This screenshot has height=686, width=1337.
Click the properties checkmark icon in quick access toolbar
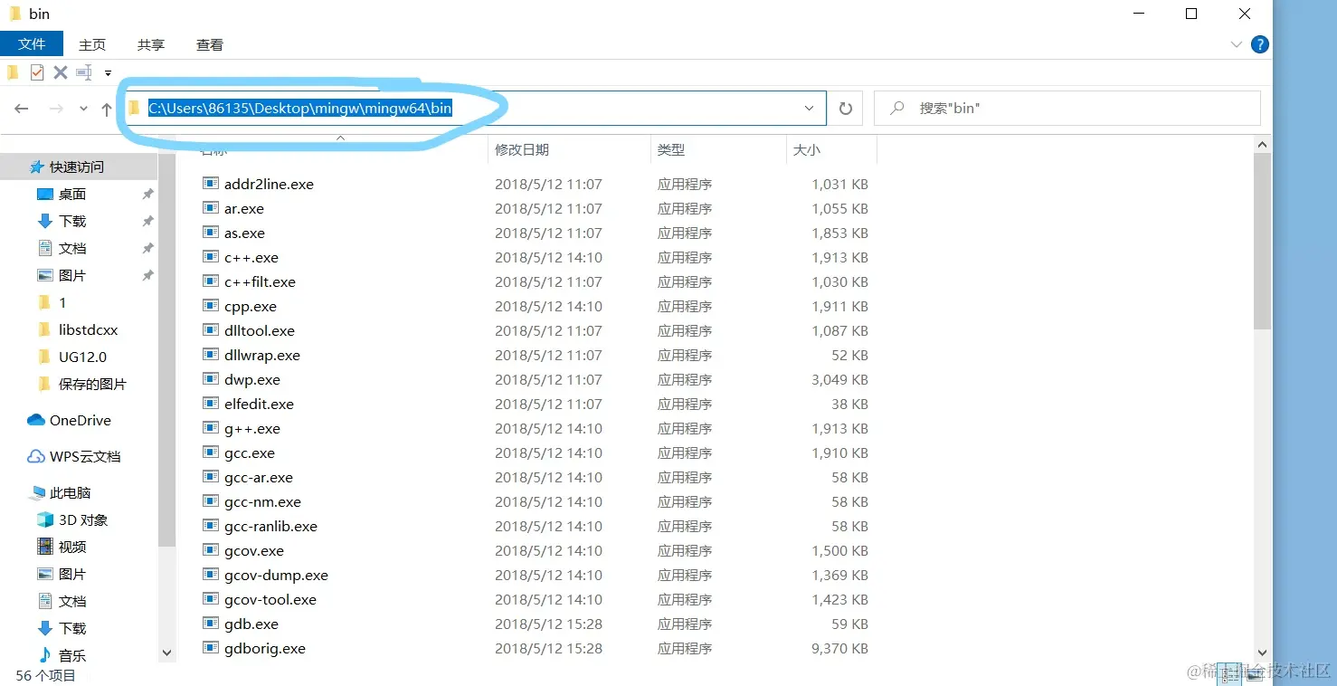pyautogui.click(x=37, y=72)
